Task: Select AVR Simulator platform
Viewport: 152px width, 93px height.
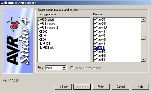Action: [47, 24]
